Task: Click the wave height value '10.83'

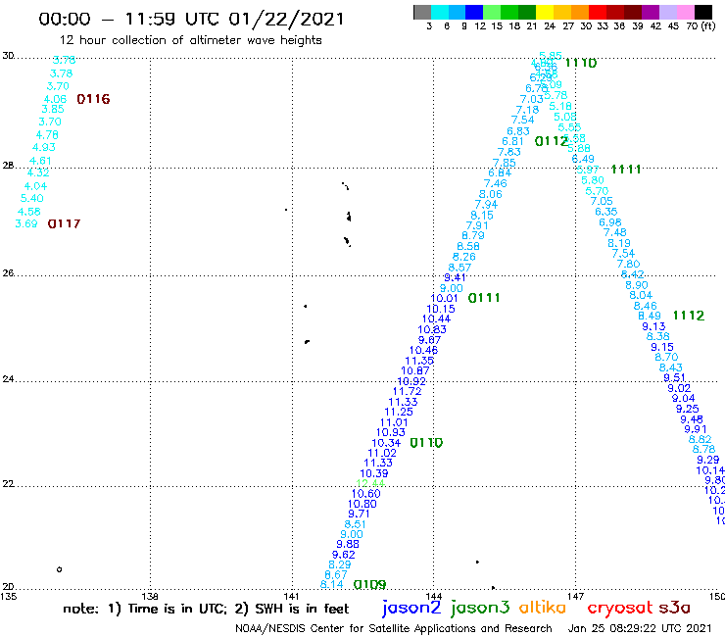Action: (x=432, y=330)
